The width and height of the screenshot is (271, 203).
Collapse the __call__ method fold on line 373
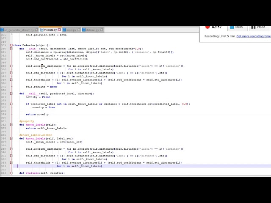[x=11, y=93]
